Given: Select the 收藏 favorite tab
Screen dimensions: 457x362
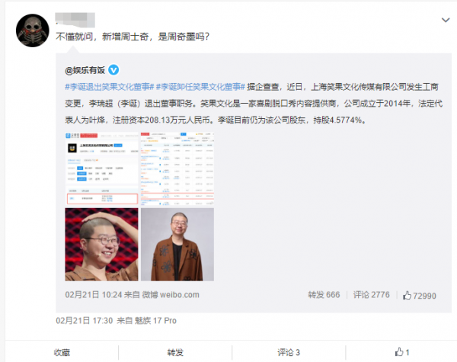Looking at the screenshot, I should [x=62, y=352].
